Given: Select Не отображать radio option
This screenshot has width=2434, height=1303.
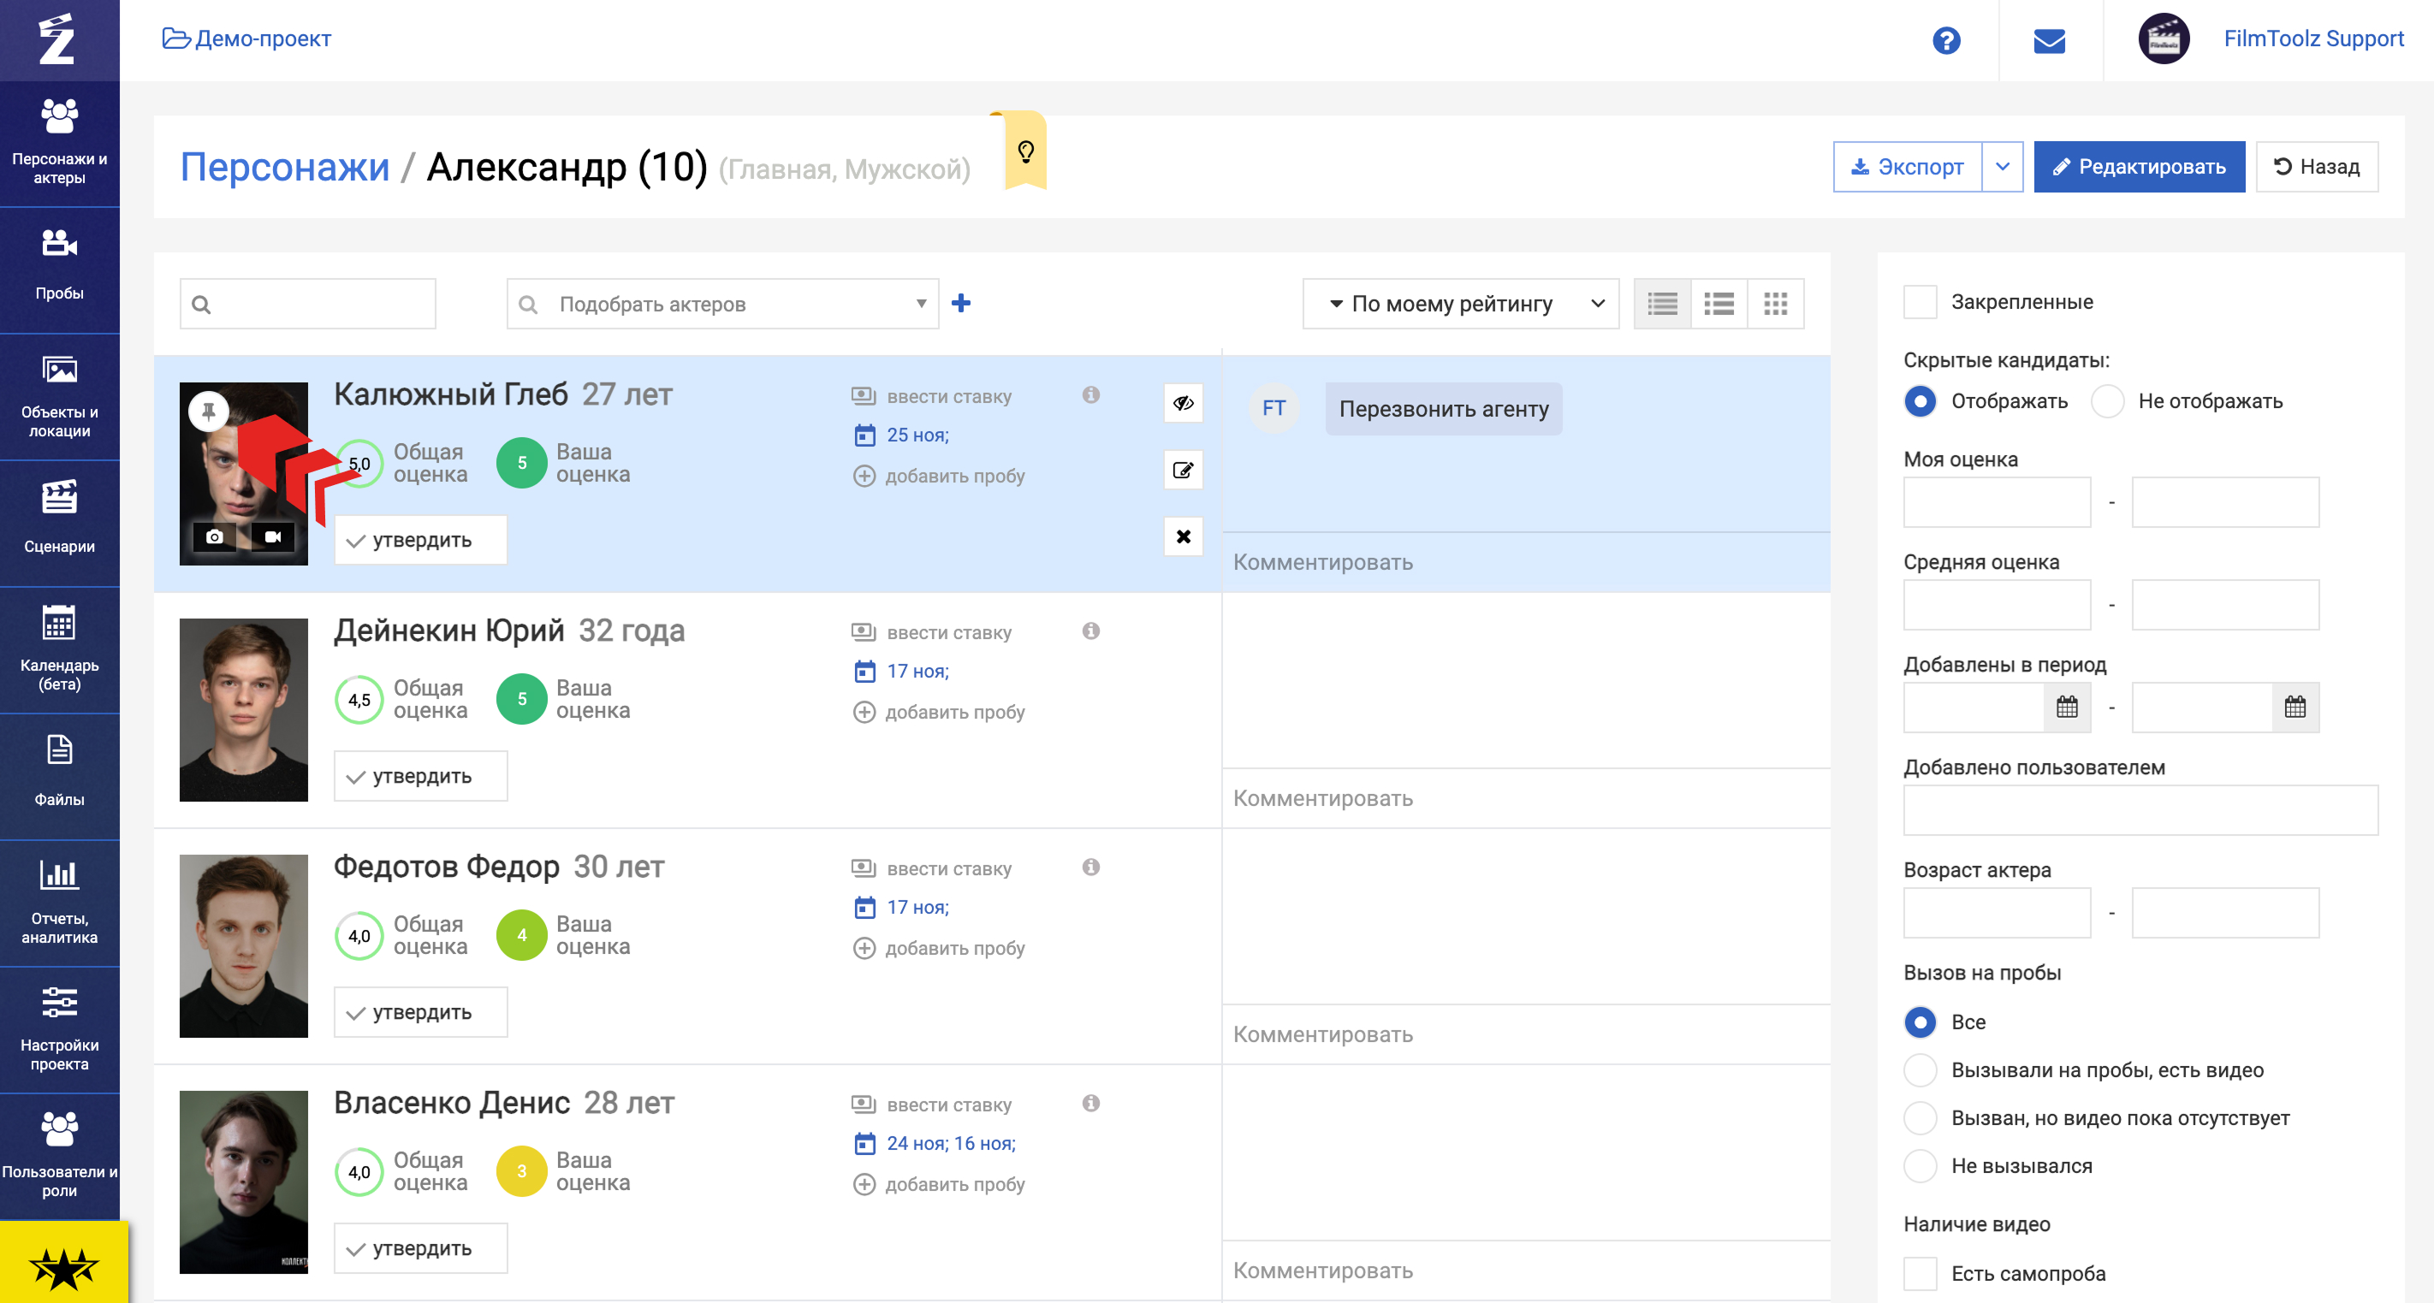Looking at the screenshot, I should (2107, 400).
